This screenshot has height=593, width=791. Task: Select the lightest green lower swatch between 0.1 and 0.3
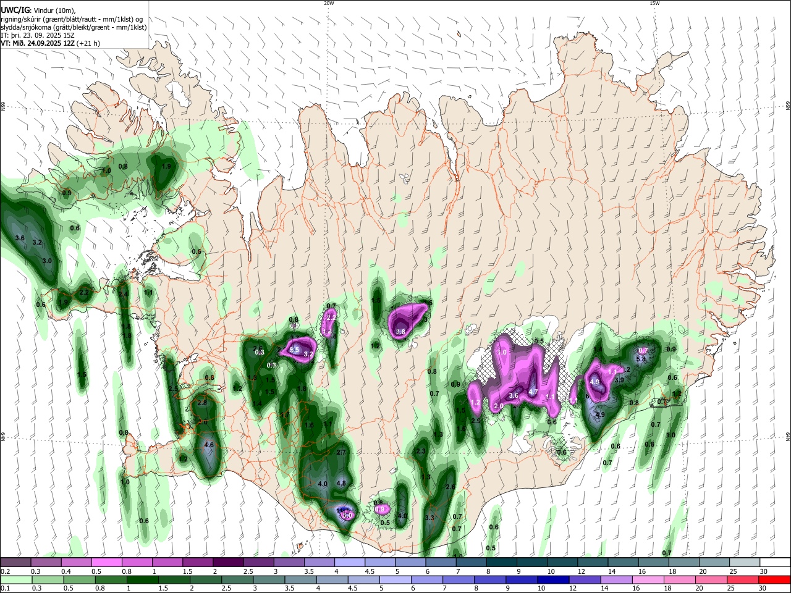click(17, 579)
